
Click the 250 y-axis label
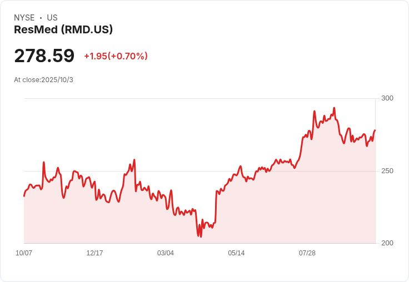point(387,171)
